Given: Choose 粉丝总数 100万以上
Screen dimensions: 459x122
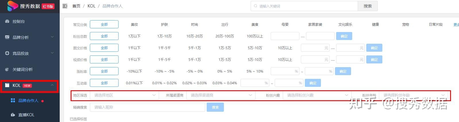Looking at the screenshot, I should coord(255,36).
